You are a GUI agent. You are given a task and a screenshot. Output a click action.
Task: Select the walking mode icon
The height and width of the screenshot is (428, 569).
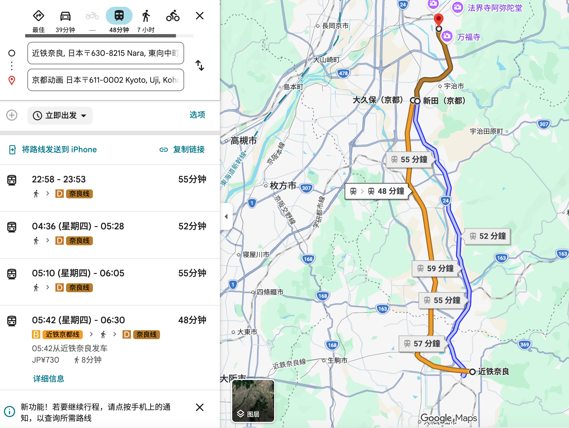[146, 16]
